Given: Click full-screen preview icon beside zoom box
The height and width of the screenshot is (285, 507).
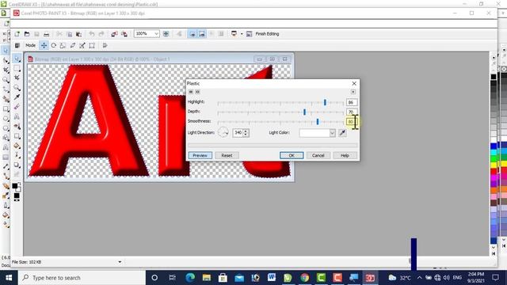Looking at the screenshot, I should [x=166, y=34].
